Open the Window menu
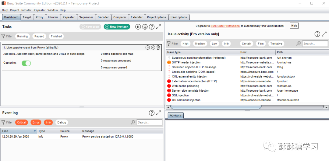329x161 pixels. 53,10
